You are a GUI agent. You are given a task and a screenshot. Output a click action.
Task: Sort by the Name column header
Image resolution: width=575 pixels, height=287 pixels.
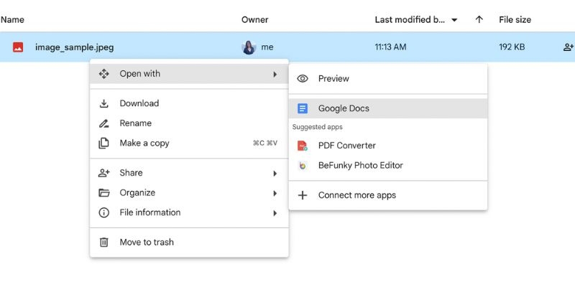[x=12, y=20]
